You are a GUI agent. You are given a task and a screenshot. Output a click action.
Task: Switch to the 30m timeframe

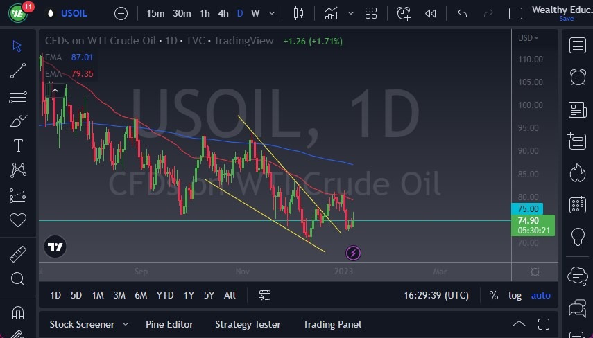(x=182, y=14)
